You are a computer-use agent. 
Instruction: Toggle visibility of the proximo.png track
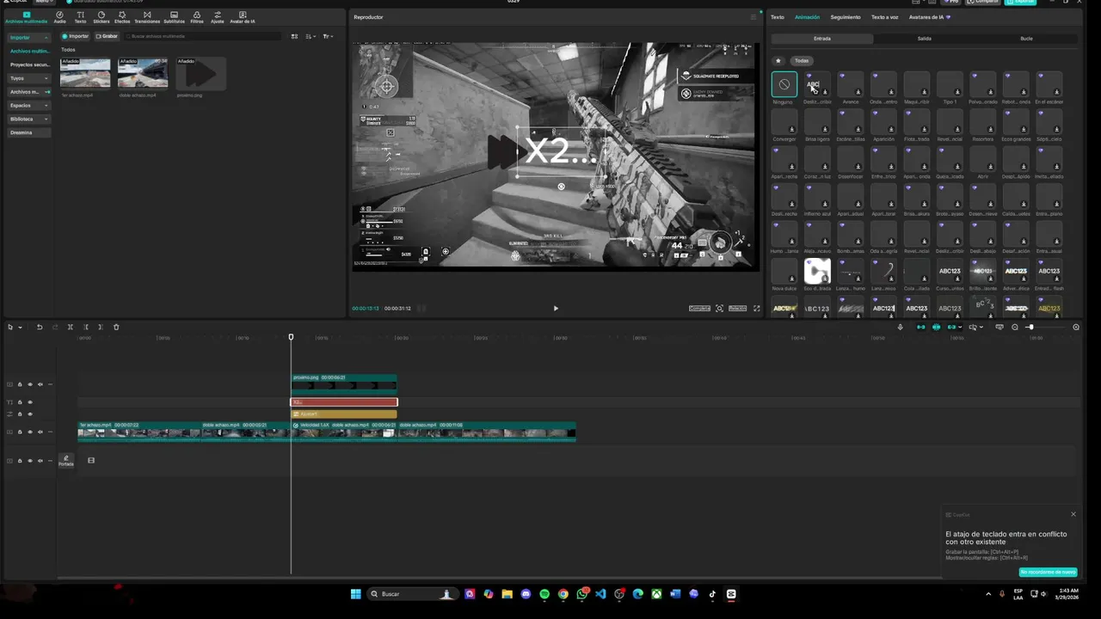[x=29, y=384]
